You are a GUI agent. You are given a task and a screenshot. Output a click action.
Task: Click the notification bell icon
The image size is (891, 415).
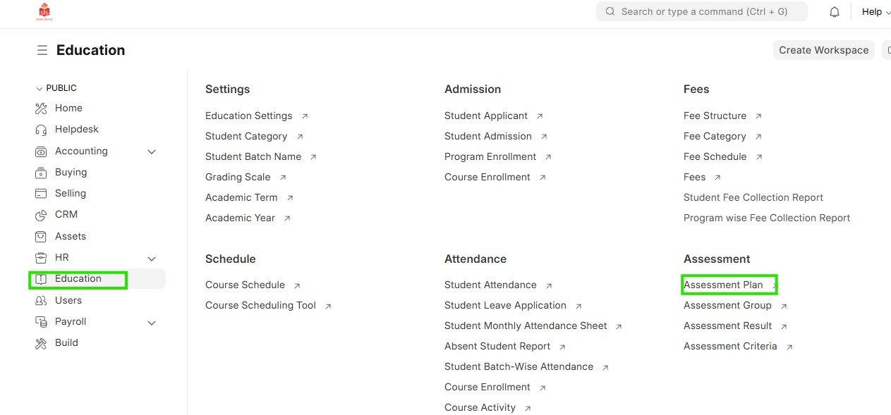pyautogui.click(x=835, y=12)
